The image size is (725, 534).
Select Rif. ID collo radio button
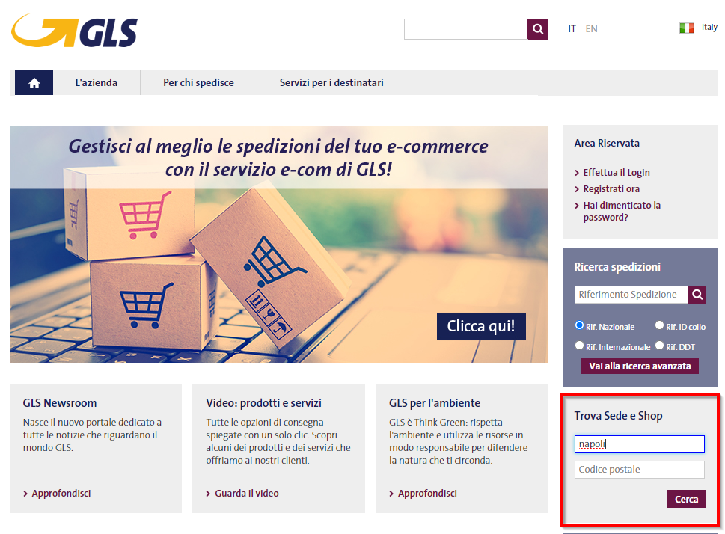(x=659, y=325)
